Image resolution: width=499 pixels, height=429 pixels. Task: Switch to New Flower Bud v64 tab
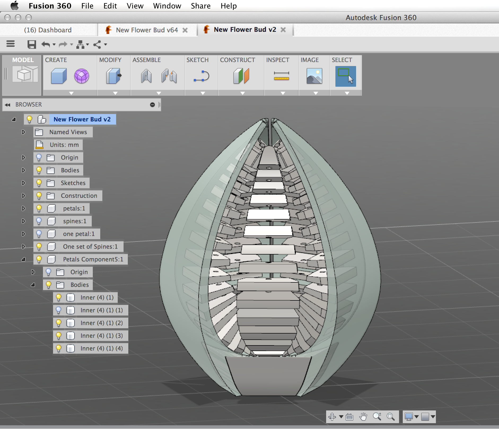tap(147, 30)
